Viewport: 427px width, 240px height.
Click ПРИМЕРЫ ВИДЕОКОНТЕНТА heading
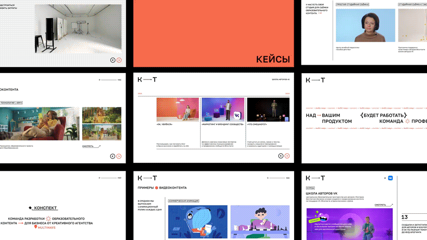(x=162, y=188)
